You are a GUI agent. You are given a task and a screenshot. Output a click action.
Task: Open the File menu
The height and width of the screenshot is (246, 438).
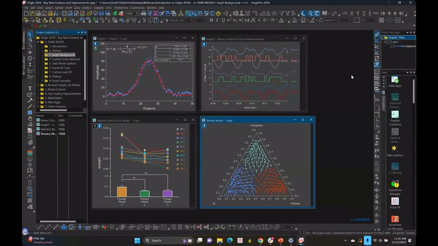26,8
